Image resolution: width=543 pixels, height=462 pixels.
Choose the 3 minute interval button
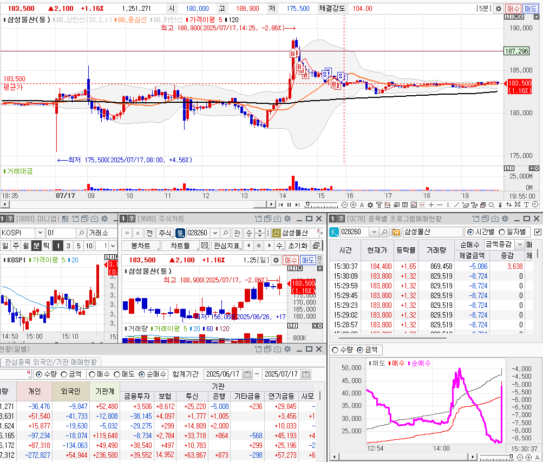(68, 246)
